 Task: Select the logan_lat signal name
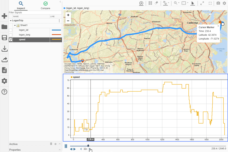[x=24, y=30]
